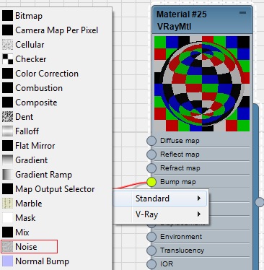Select Mix in the map list
The height and width of the screenshot is (270, 264).
(x=22, y=232)
